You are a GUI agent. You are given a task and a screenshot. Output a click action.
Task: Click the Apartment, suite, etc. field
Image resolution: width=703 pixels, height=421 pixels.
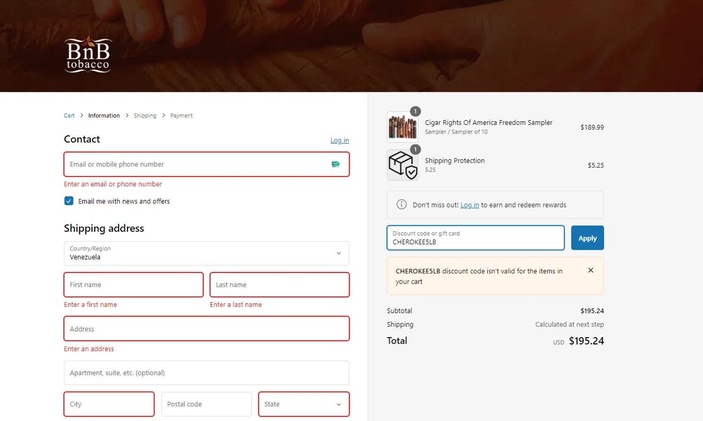click(206, 373)
